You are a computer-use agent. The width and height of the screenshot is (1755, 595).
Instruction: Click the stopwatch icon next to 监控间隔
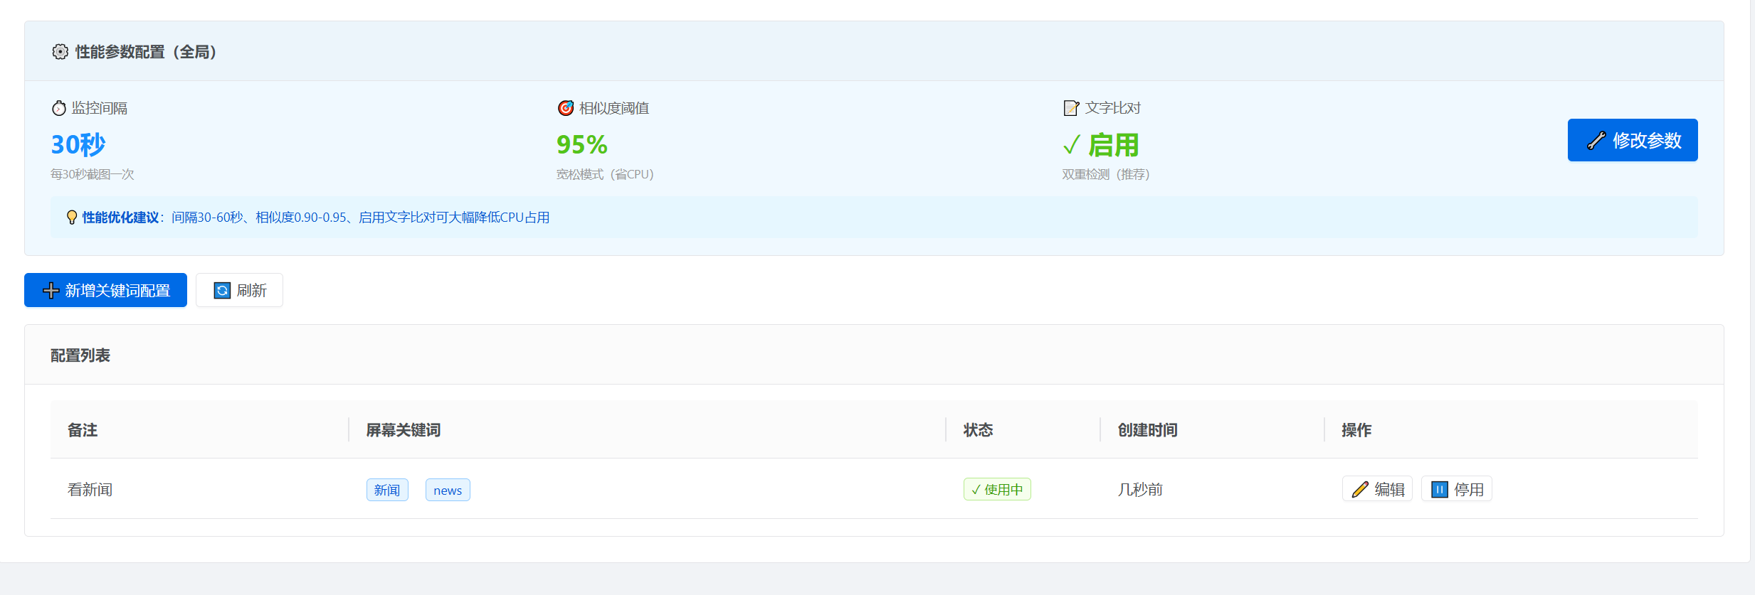coord(59,108)
